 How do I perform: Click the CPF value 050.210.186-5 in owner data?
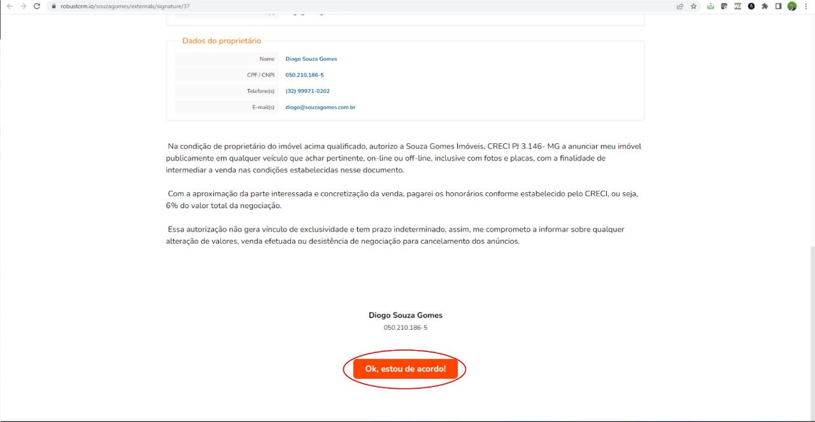coord(304,75)
